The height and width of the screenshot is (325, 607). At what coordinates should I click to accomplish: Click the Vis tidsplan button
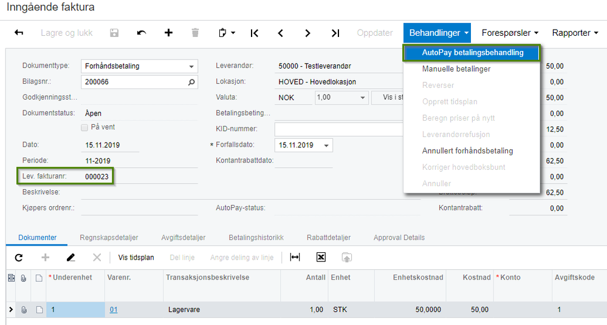(136, 257)
